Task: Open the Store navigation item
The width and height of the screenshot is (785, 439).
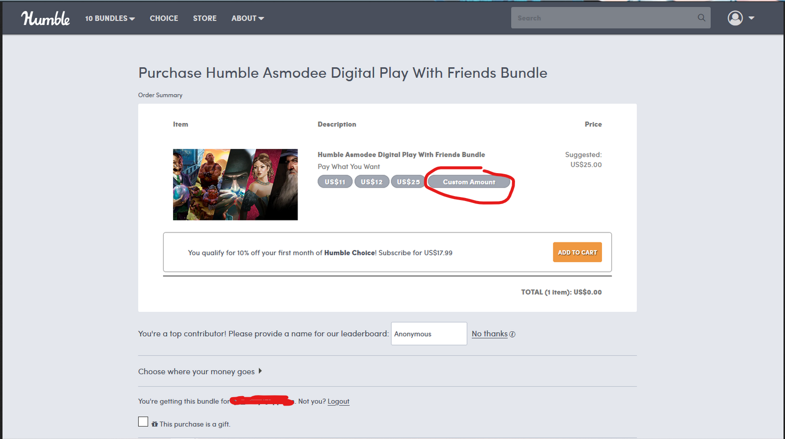Action: [205, 18]
